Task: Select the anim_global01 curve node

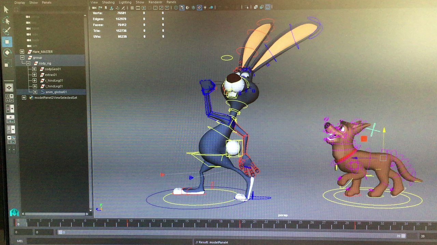Action: tap(56, 92)
